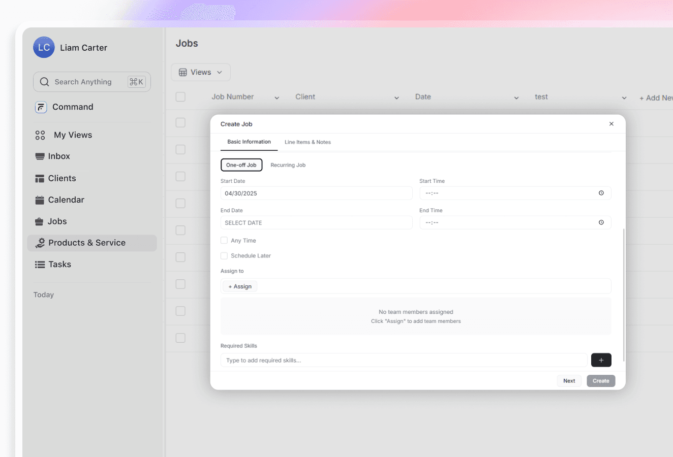Check the Schedule Later option
The height and width of the screenshot is (457, 673).
click(x=224, y=255)
